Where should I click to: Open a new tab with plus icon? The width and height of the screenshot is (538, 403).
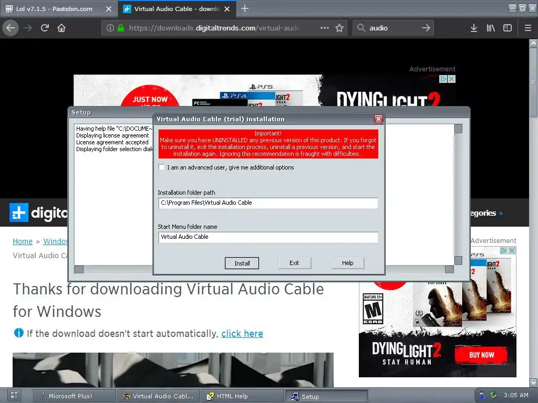coord(245,8)
